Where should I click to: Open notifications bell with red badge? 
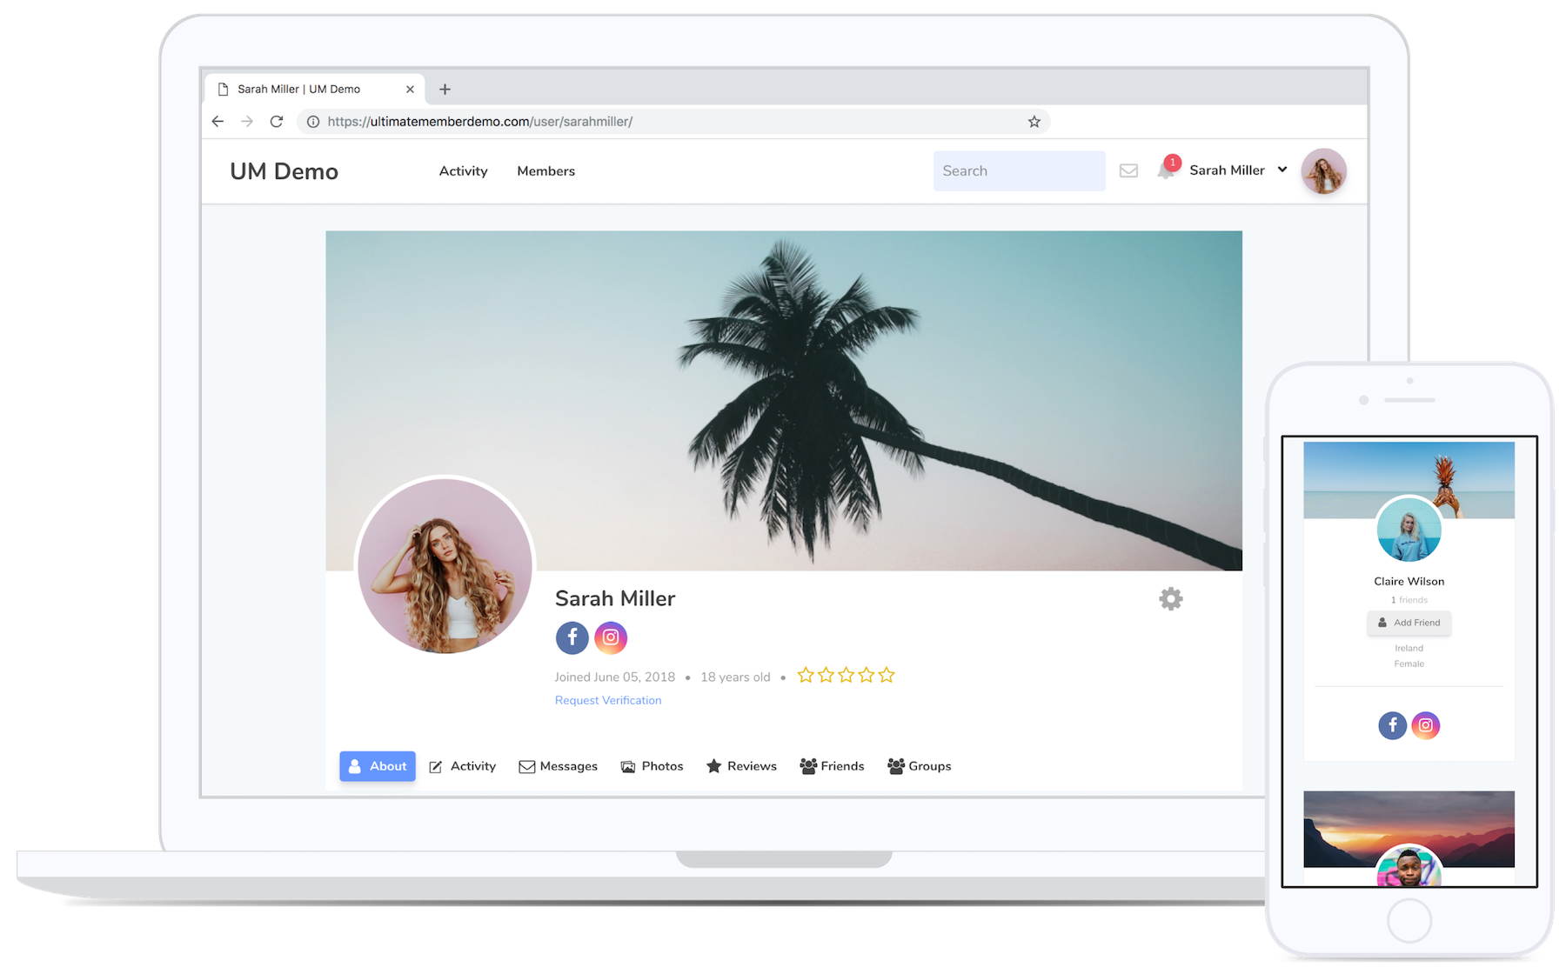pyautogui.click(x=1166, y=170)
